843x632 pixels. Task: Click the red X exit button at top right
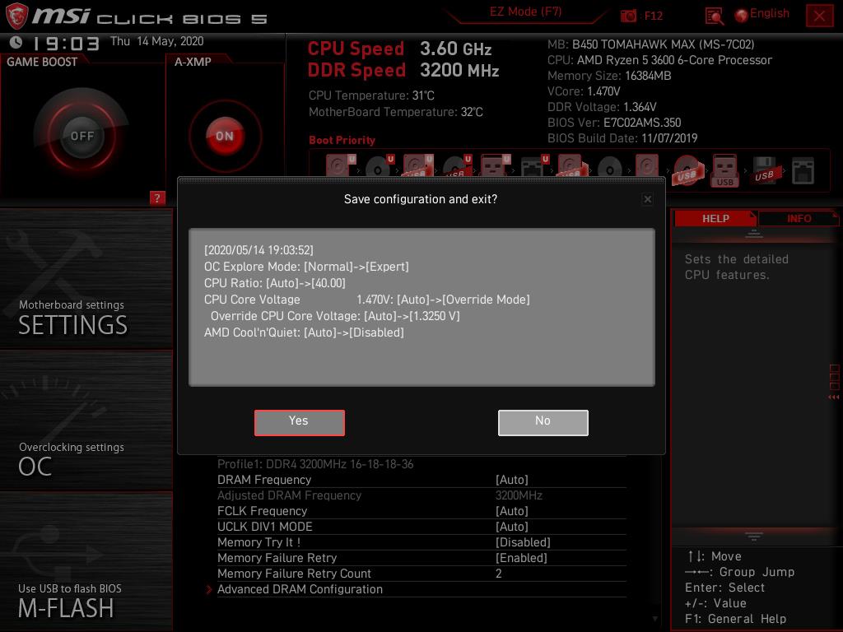coord(819,16)
